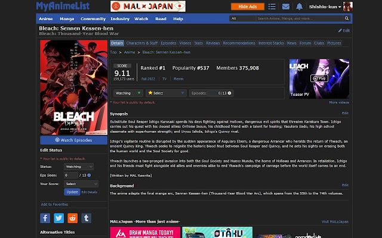
Task: Open More videos link
Action: [339, 102]
